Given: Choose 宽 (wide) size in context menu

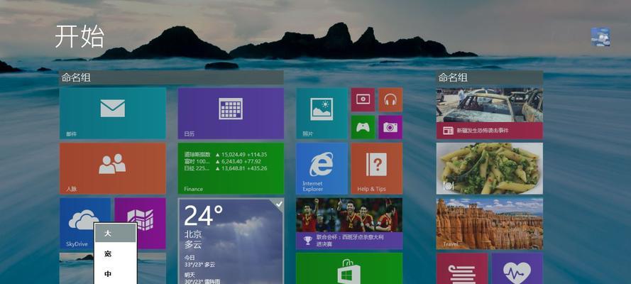Looking at the screenshot, I should tap(116, 254).
